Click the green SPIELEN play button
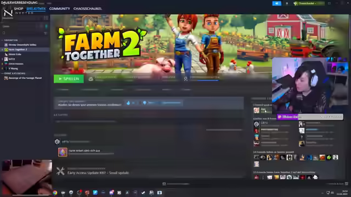Screen dimensions: 351x197 pyautogui.click(x=69, y=79)
